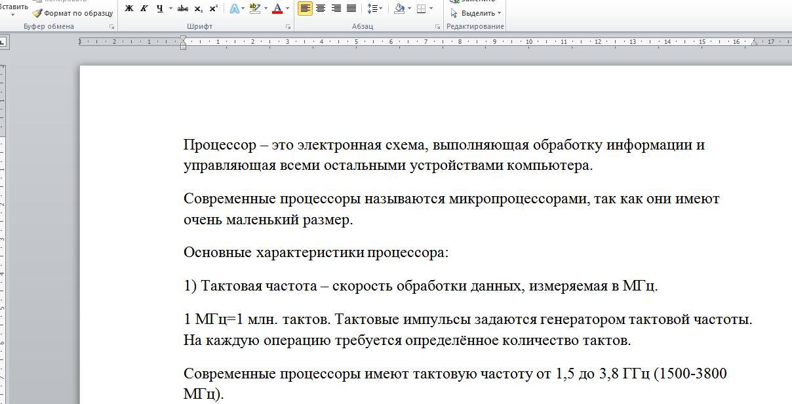
Task: Expand underline style dropdown arrow
Action: [170, 9]
